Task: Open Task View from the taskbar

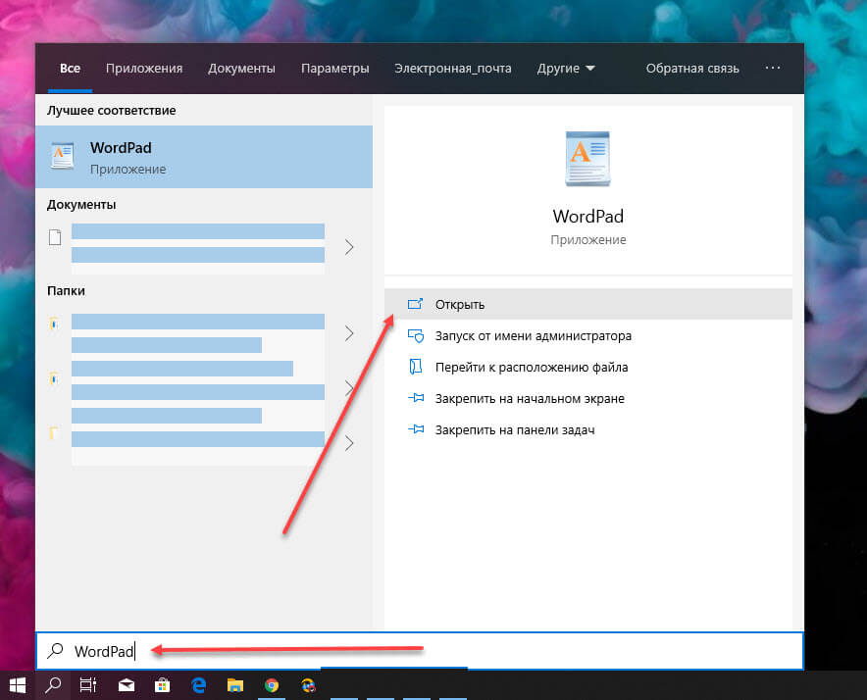Action: (x=88, y=685)
